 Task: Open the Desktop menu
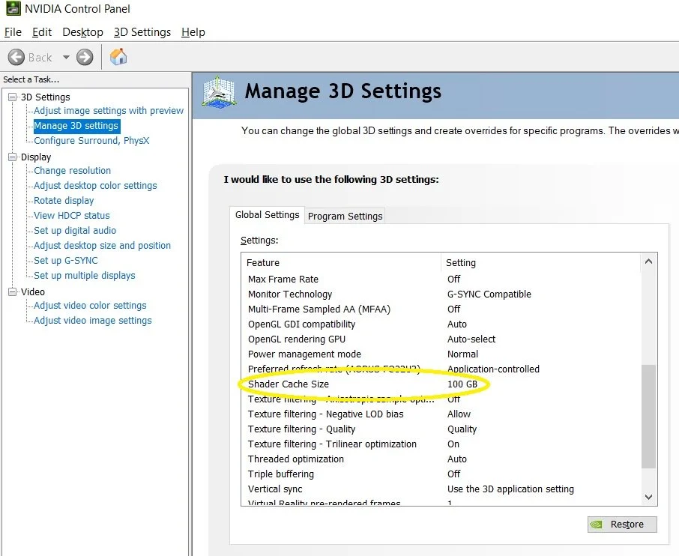pyautogui.click(x=82, y=32)
